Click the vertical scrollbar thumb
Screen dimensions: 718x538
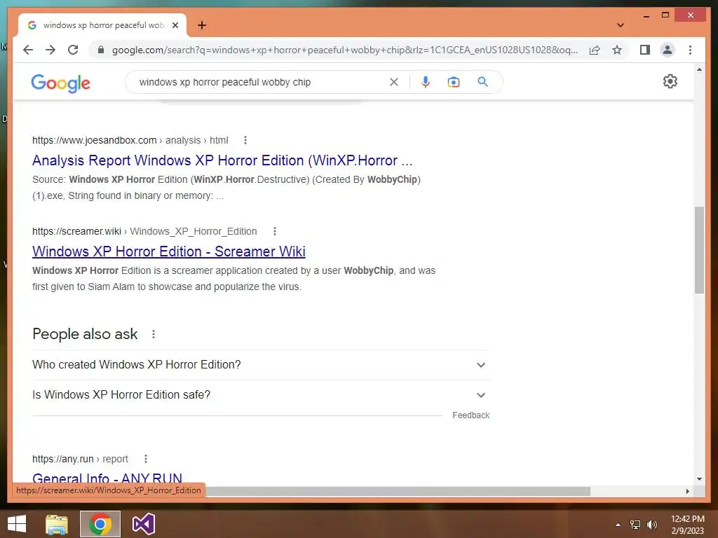699,250
